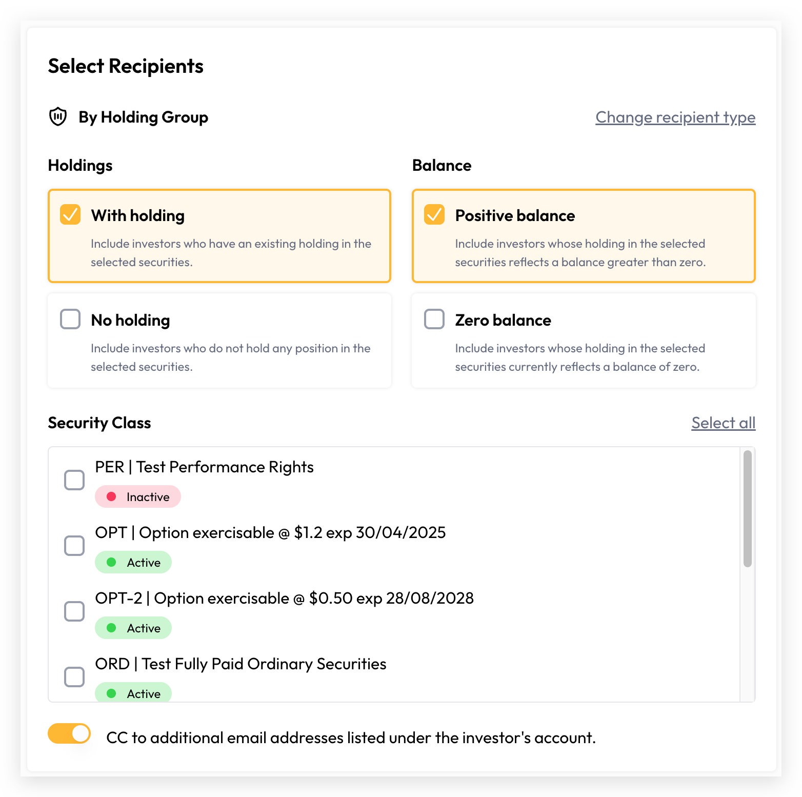The width and height of the screenshot is (802, 797).
Task: Tick the OPT option exp 30/04/2025 checkbox
Action: click(74, 546)
